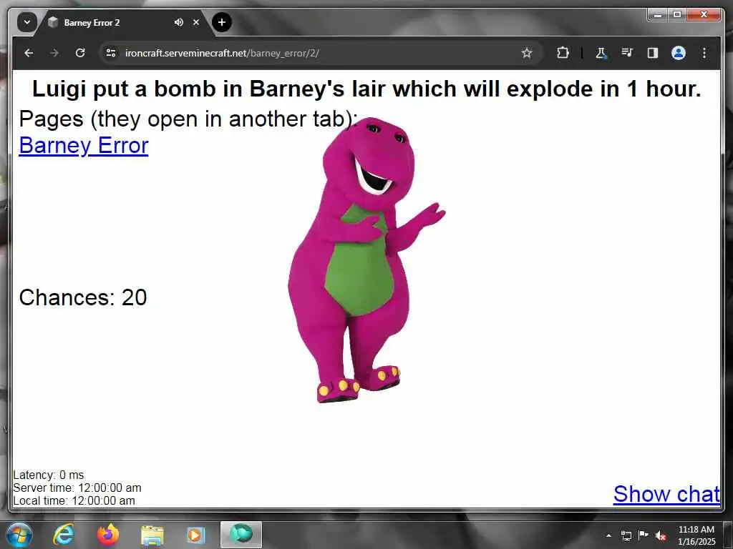This screenshot has width=733, height=549.
Task: Open Windows Explorer folder icon in taskbar
Action: (x=152, y=535)
